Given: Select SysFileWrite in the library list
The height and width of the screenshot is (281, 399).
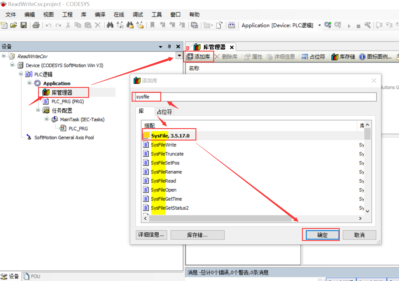Looking at the screenshot, I should point(164,145).
